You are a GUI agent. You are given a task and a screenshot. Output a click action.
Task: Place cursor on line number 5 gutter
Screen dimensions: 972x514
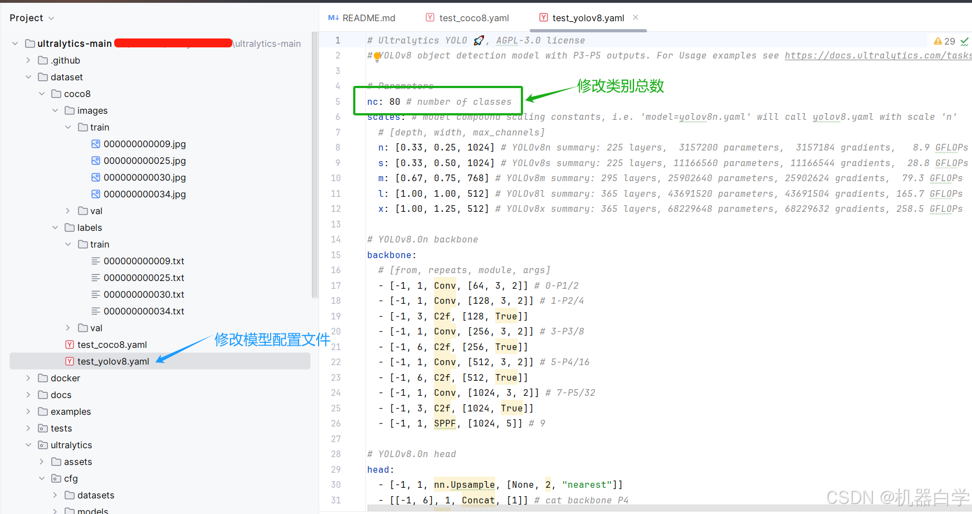point(338,101)
